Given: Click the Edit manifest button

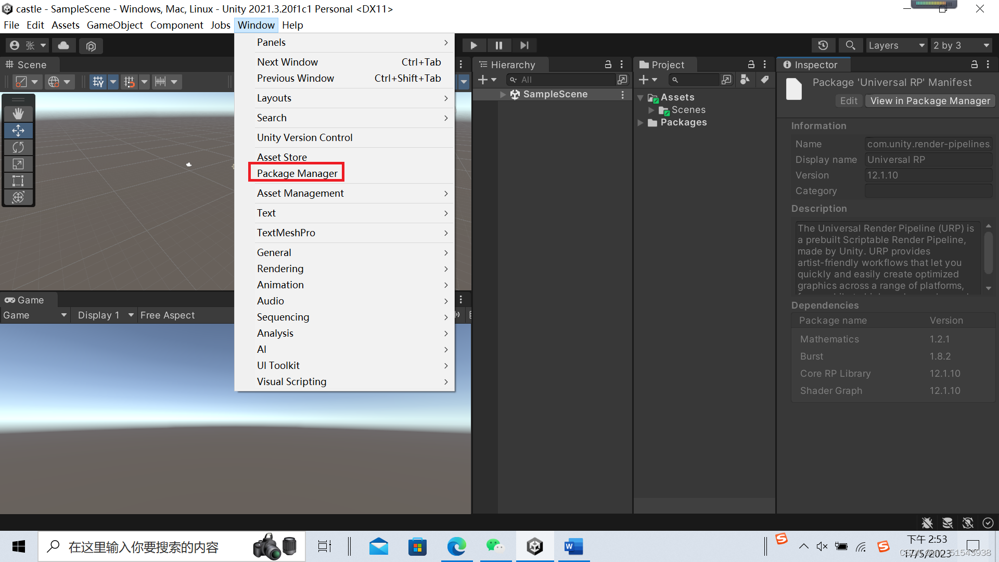Looking at the screenshot, I should click(848, 101).
